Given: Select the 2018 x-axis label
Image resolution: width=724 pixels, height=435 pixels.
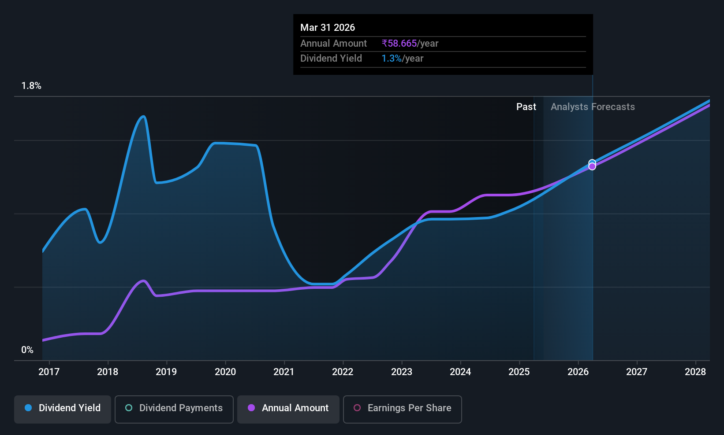Looking at the screenshot, I should pos(108,372).
